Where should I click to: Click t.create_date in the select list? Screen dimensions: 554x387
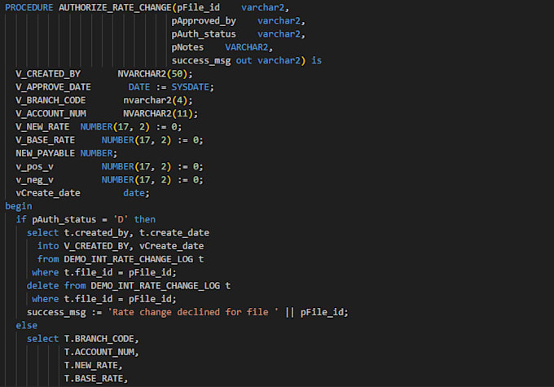pos(174,233)
